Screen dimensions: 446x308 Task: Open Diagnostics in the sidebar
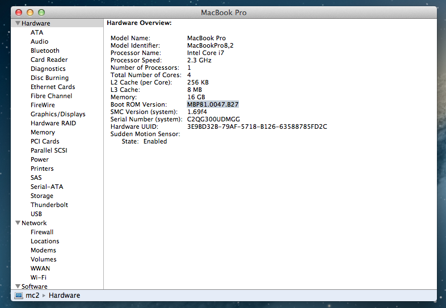click(48, 69)
